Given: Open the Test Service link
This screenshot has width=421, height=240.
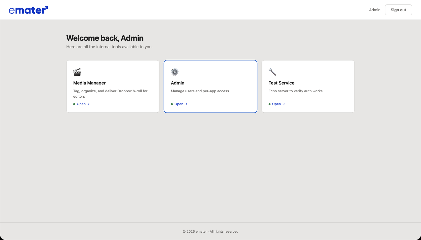Looking at the screenshot, I should [278, 104].
